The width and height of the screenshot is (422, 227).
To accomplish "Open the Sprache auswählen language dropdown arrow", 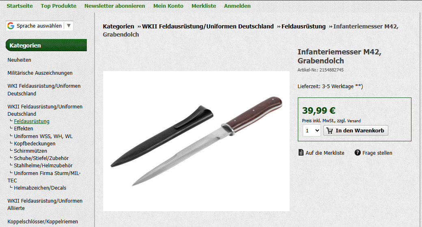I will point(69,26).
